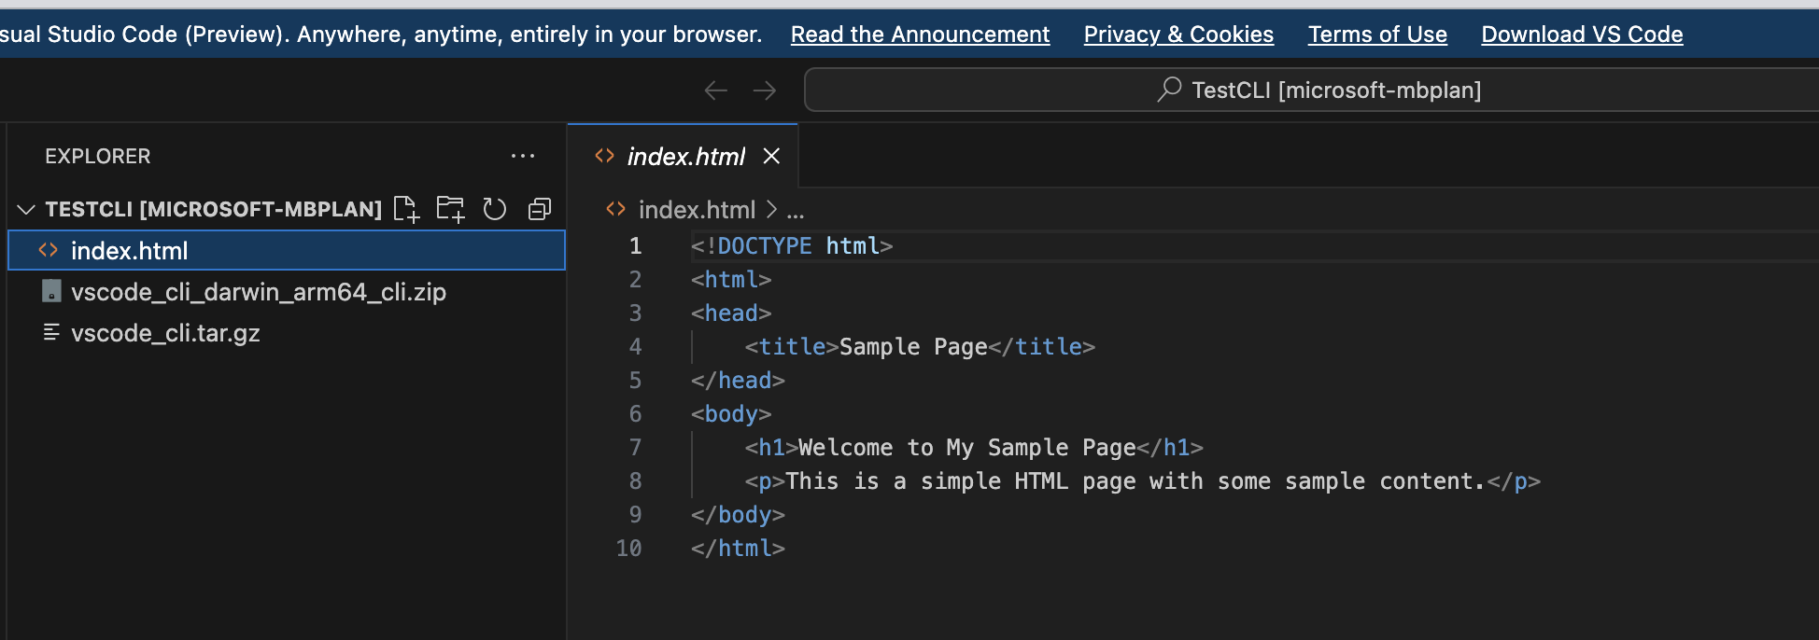Click the Download VS Code link
The height and width of the screenshot is (640, 1819).
click(x=1582, y=35)
